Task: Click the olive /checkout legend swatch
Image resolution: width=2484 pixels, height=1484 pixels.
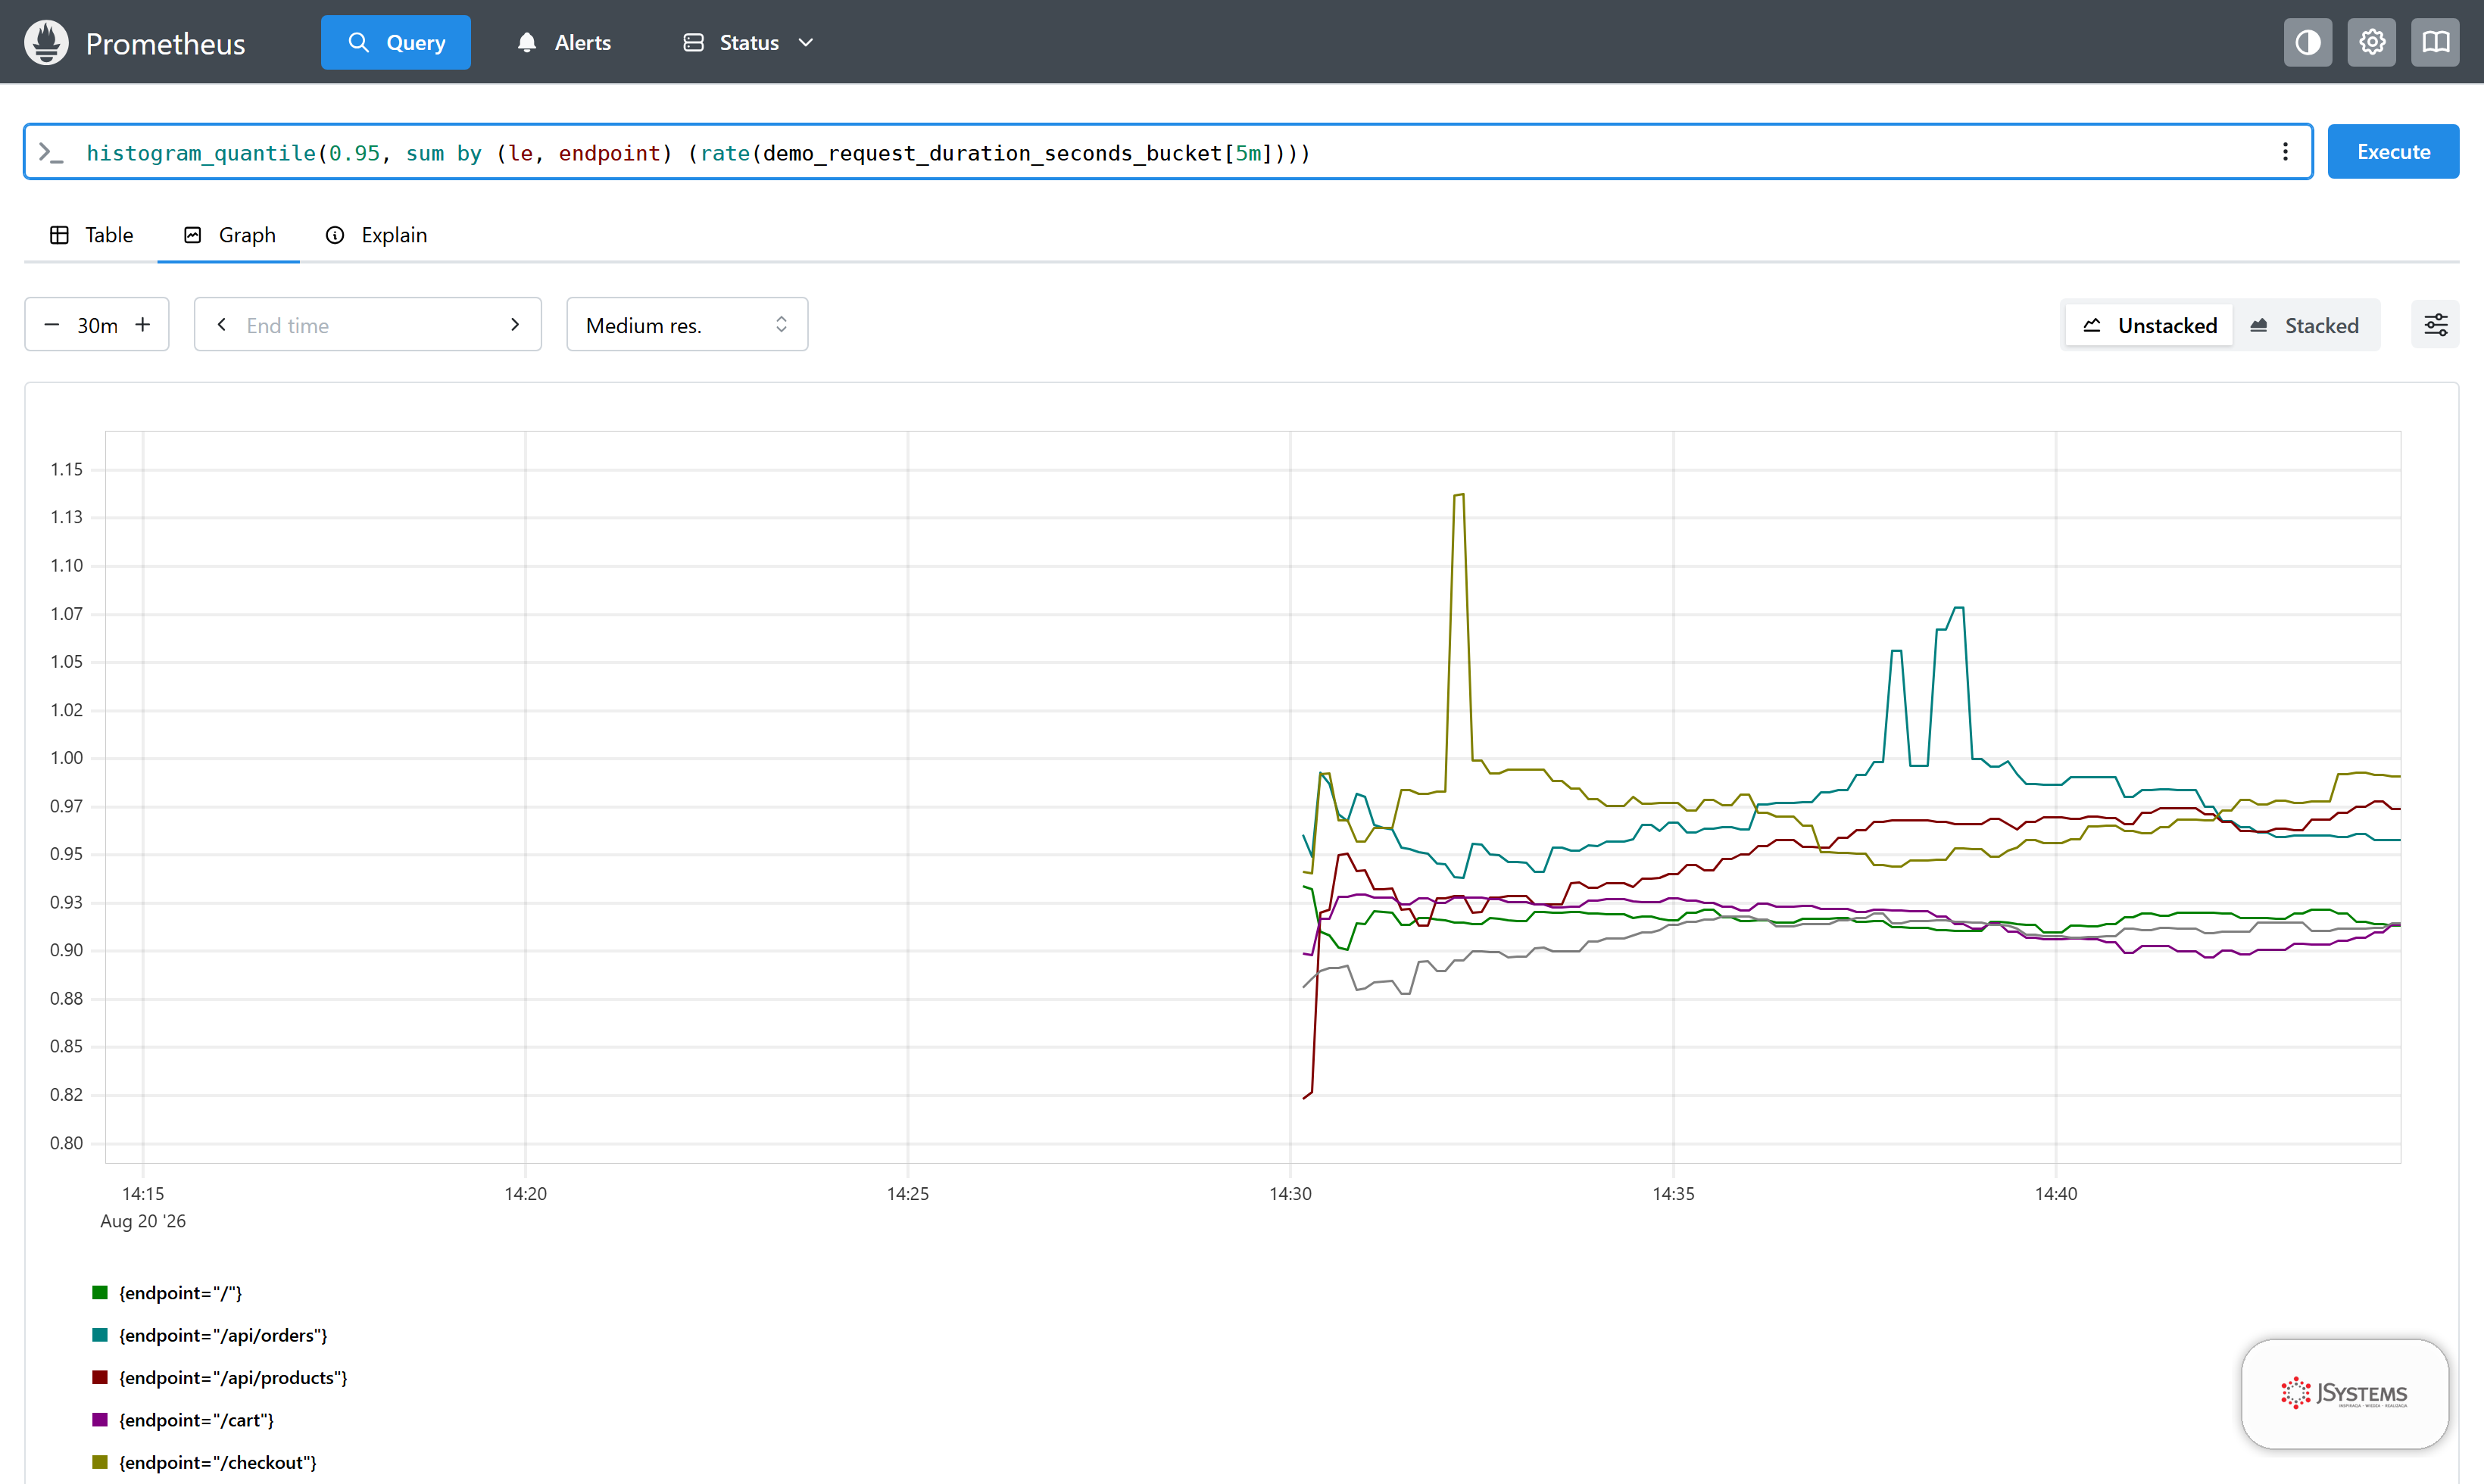Action: pos(100,1462)
